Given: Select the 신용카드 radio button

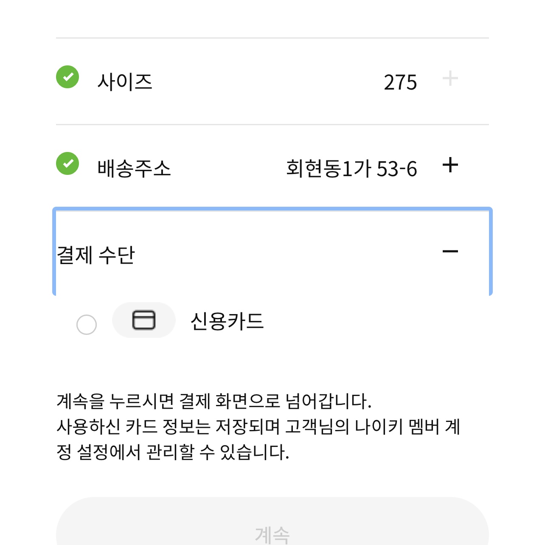Looking at the screenshot, I should pos(87,325).
